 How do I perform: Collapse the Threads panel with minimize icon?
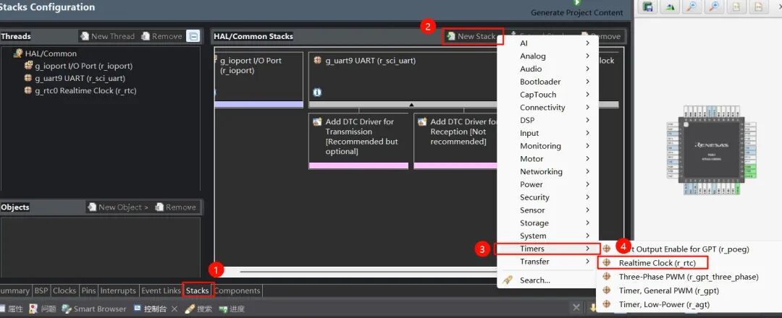click(193, 36)
